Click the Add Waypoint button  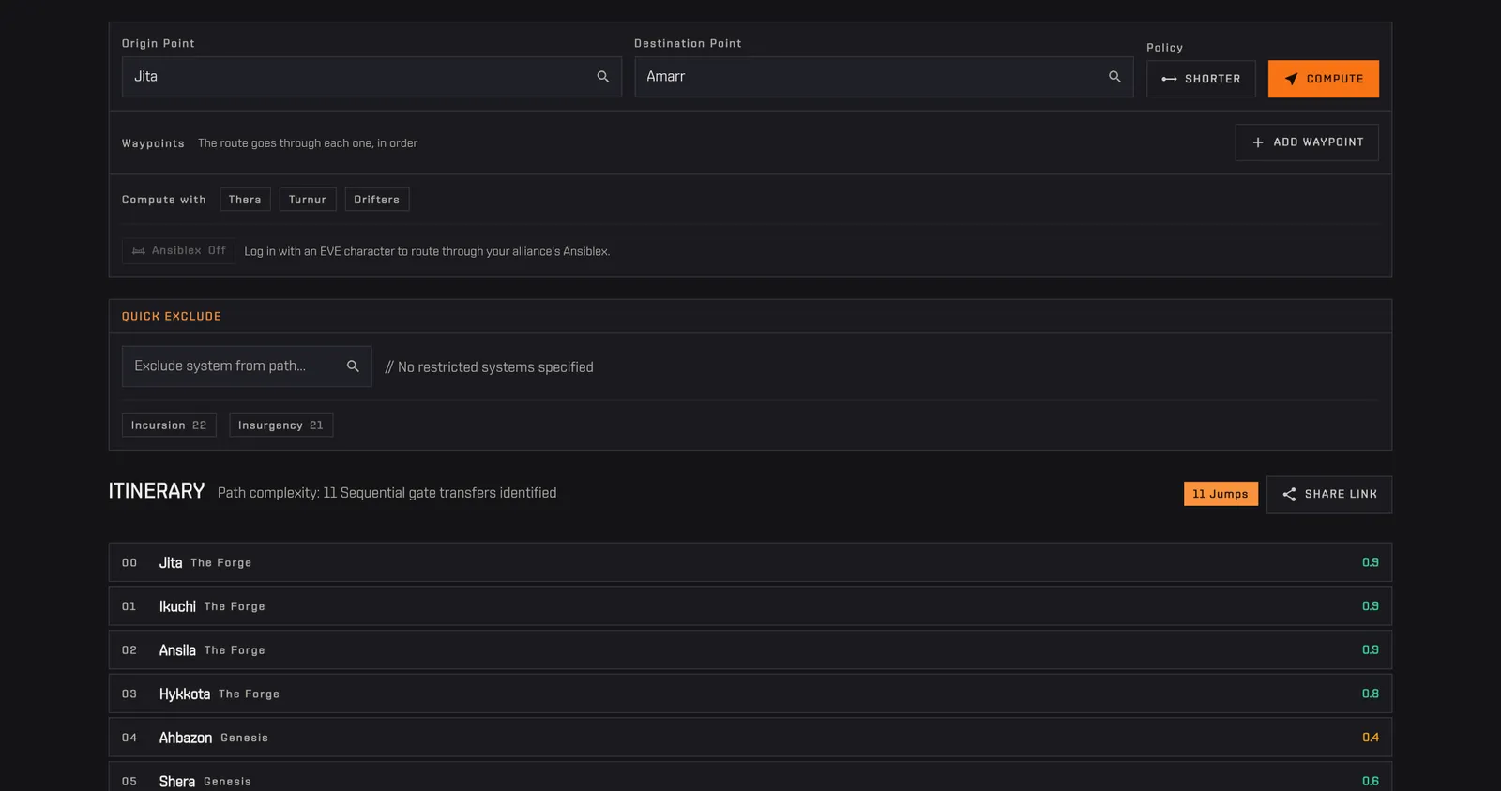(x=1307, y=142)
